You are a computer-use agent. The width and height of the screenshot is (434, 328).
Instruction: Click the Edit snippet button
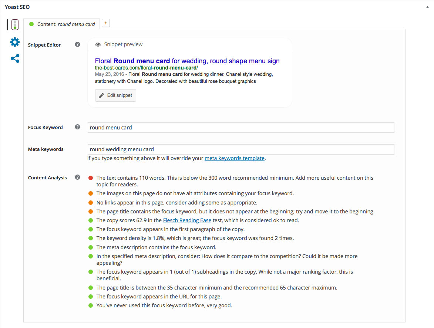point(115,95)
